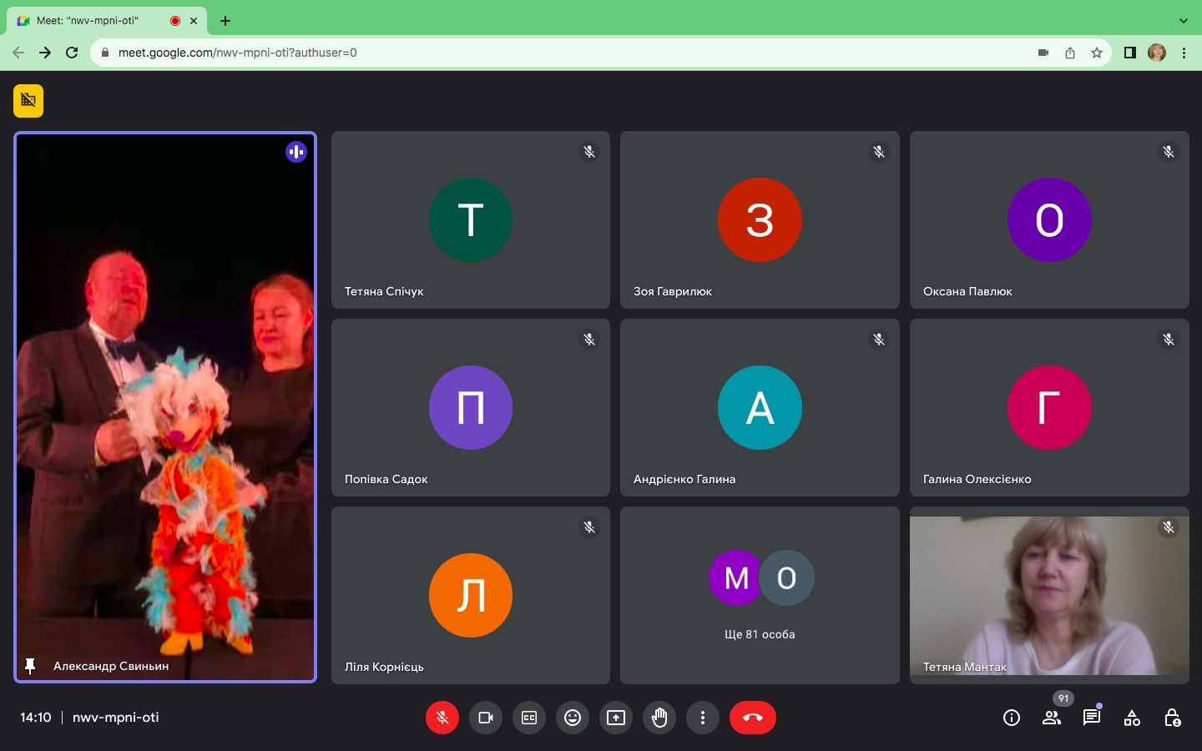Select Ліля Корнієць orange avatar

(x=471, y=595)
